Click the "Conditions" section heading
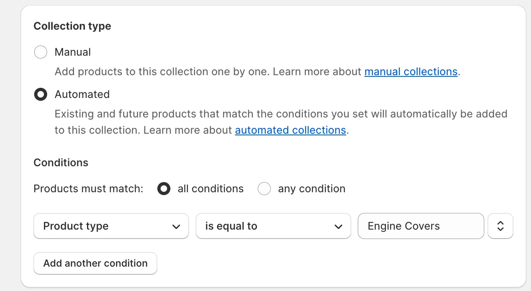Screen dimensions: 531x291 61,163
